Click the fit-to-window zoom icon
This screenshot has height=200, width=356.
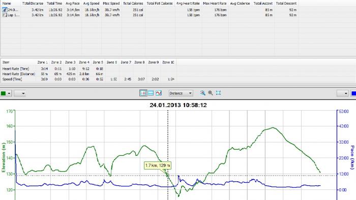[218, 93]
